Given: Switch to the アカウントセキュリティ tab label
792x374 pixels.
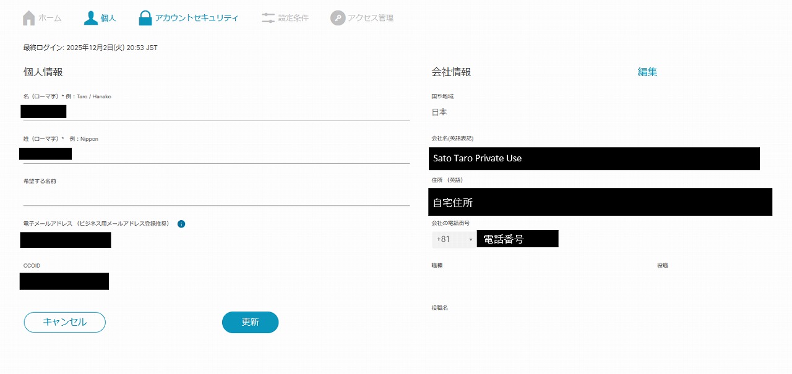Looking at the screenshot, I should (196, 18).
